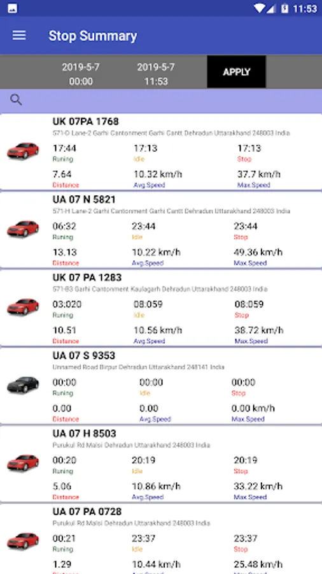Select red car icon for UA 07 N 5821
322x574 pixels.
tap(23, 229)
